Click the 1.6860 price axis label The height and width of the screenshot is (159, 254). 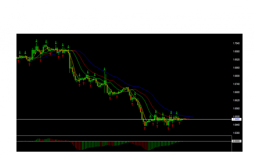coord(236,68)
